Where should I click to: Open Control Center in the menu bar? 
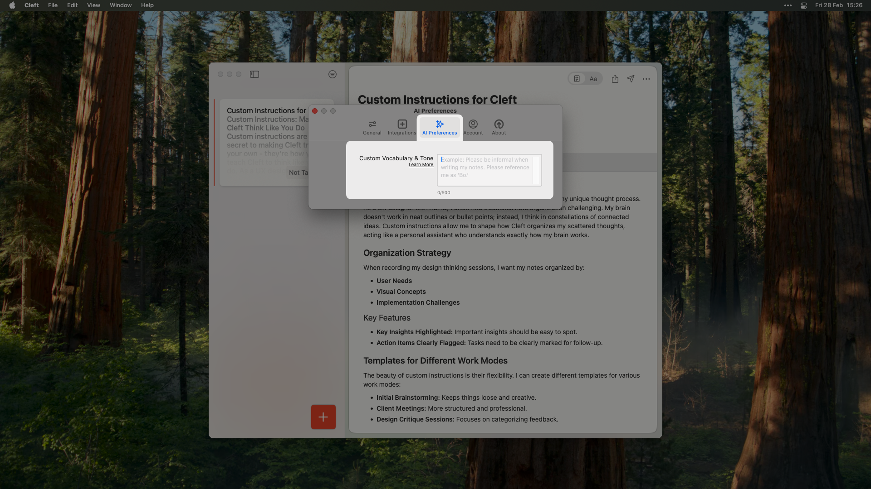803,5
